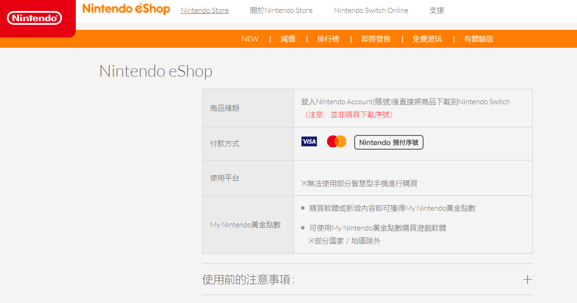Open the 即將發售 menu item
Viewport: 577px width, 303px height.
pos(376,39)
